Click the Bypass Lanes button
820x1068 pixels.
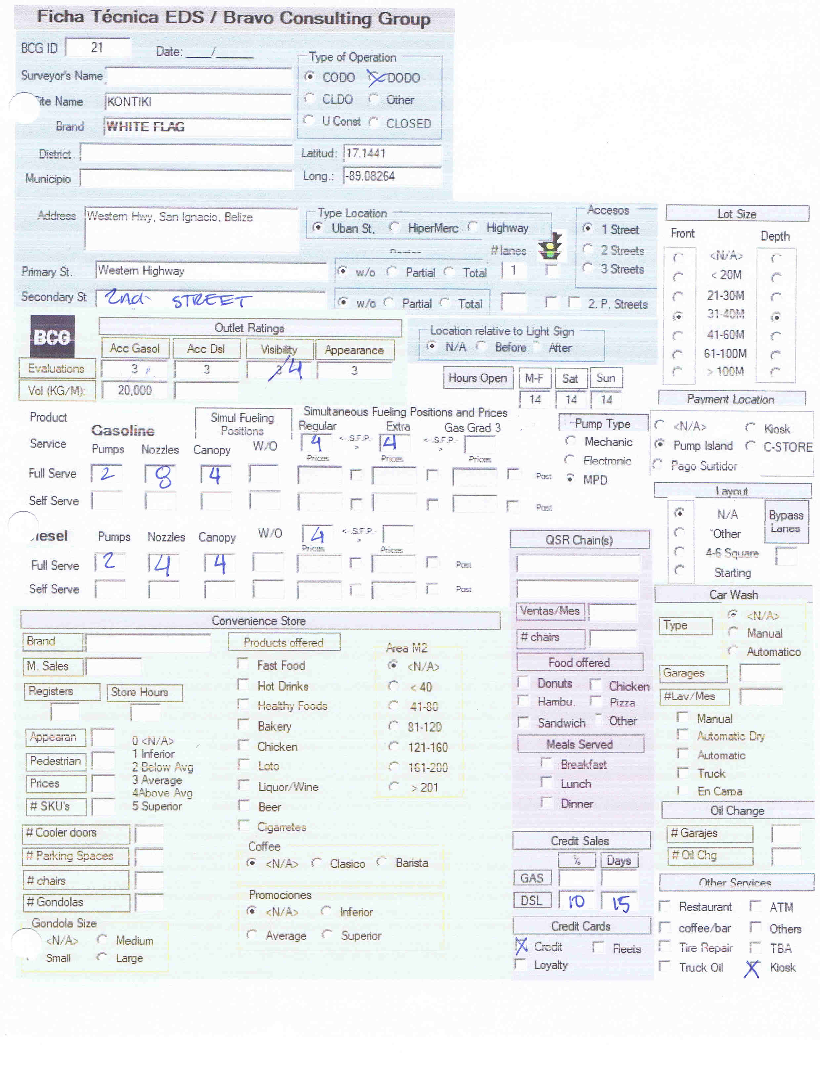(x=786, y=521)
